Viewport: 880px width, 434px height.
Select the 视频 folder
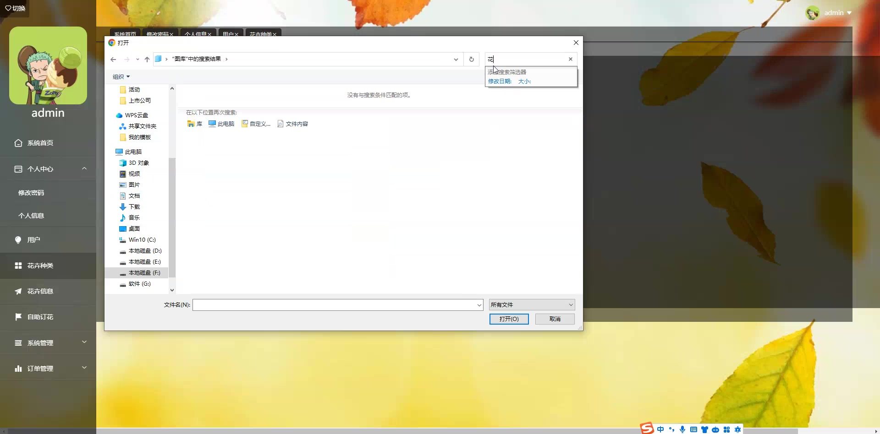[x=129, y=174]
